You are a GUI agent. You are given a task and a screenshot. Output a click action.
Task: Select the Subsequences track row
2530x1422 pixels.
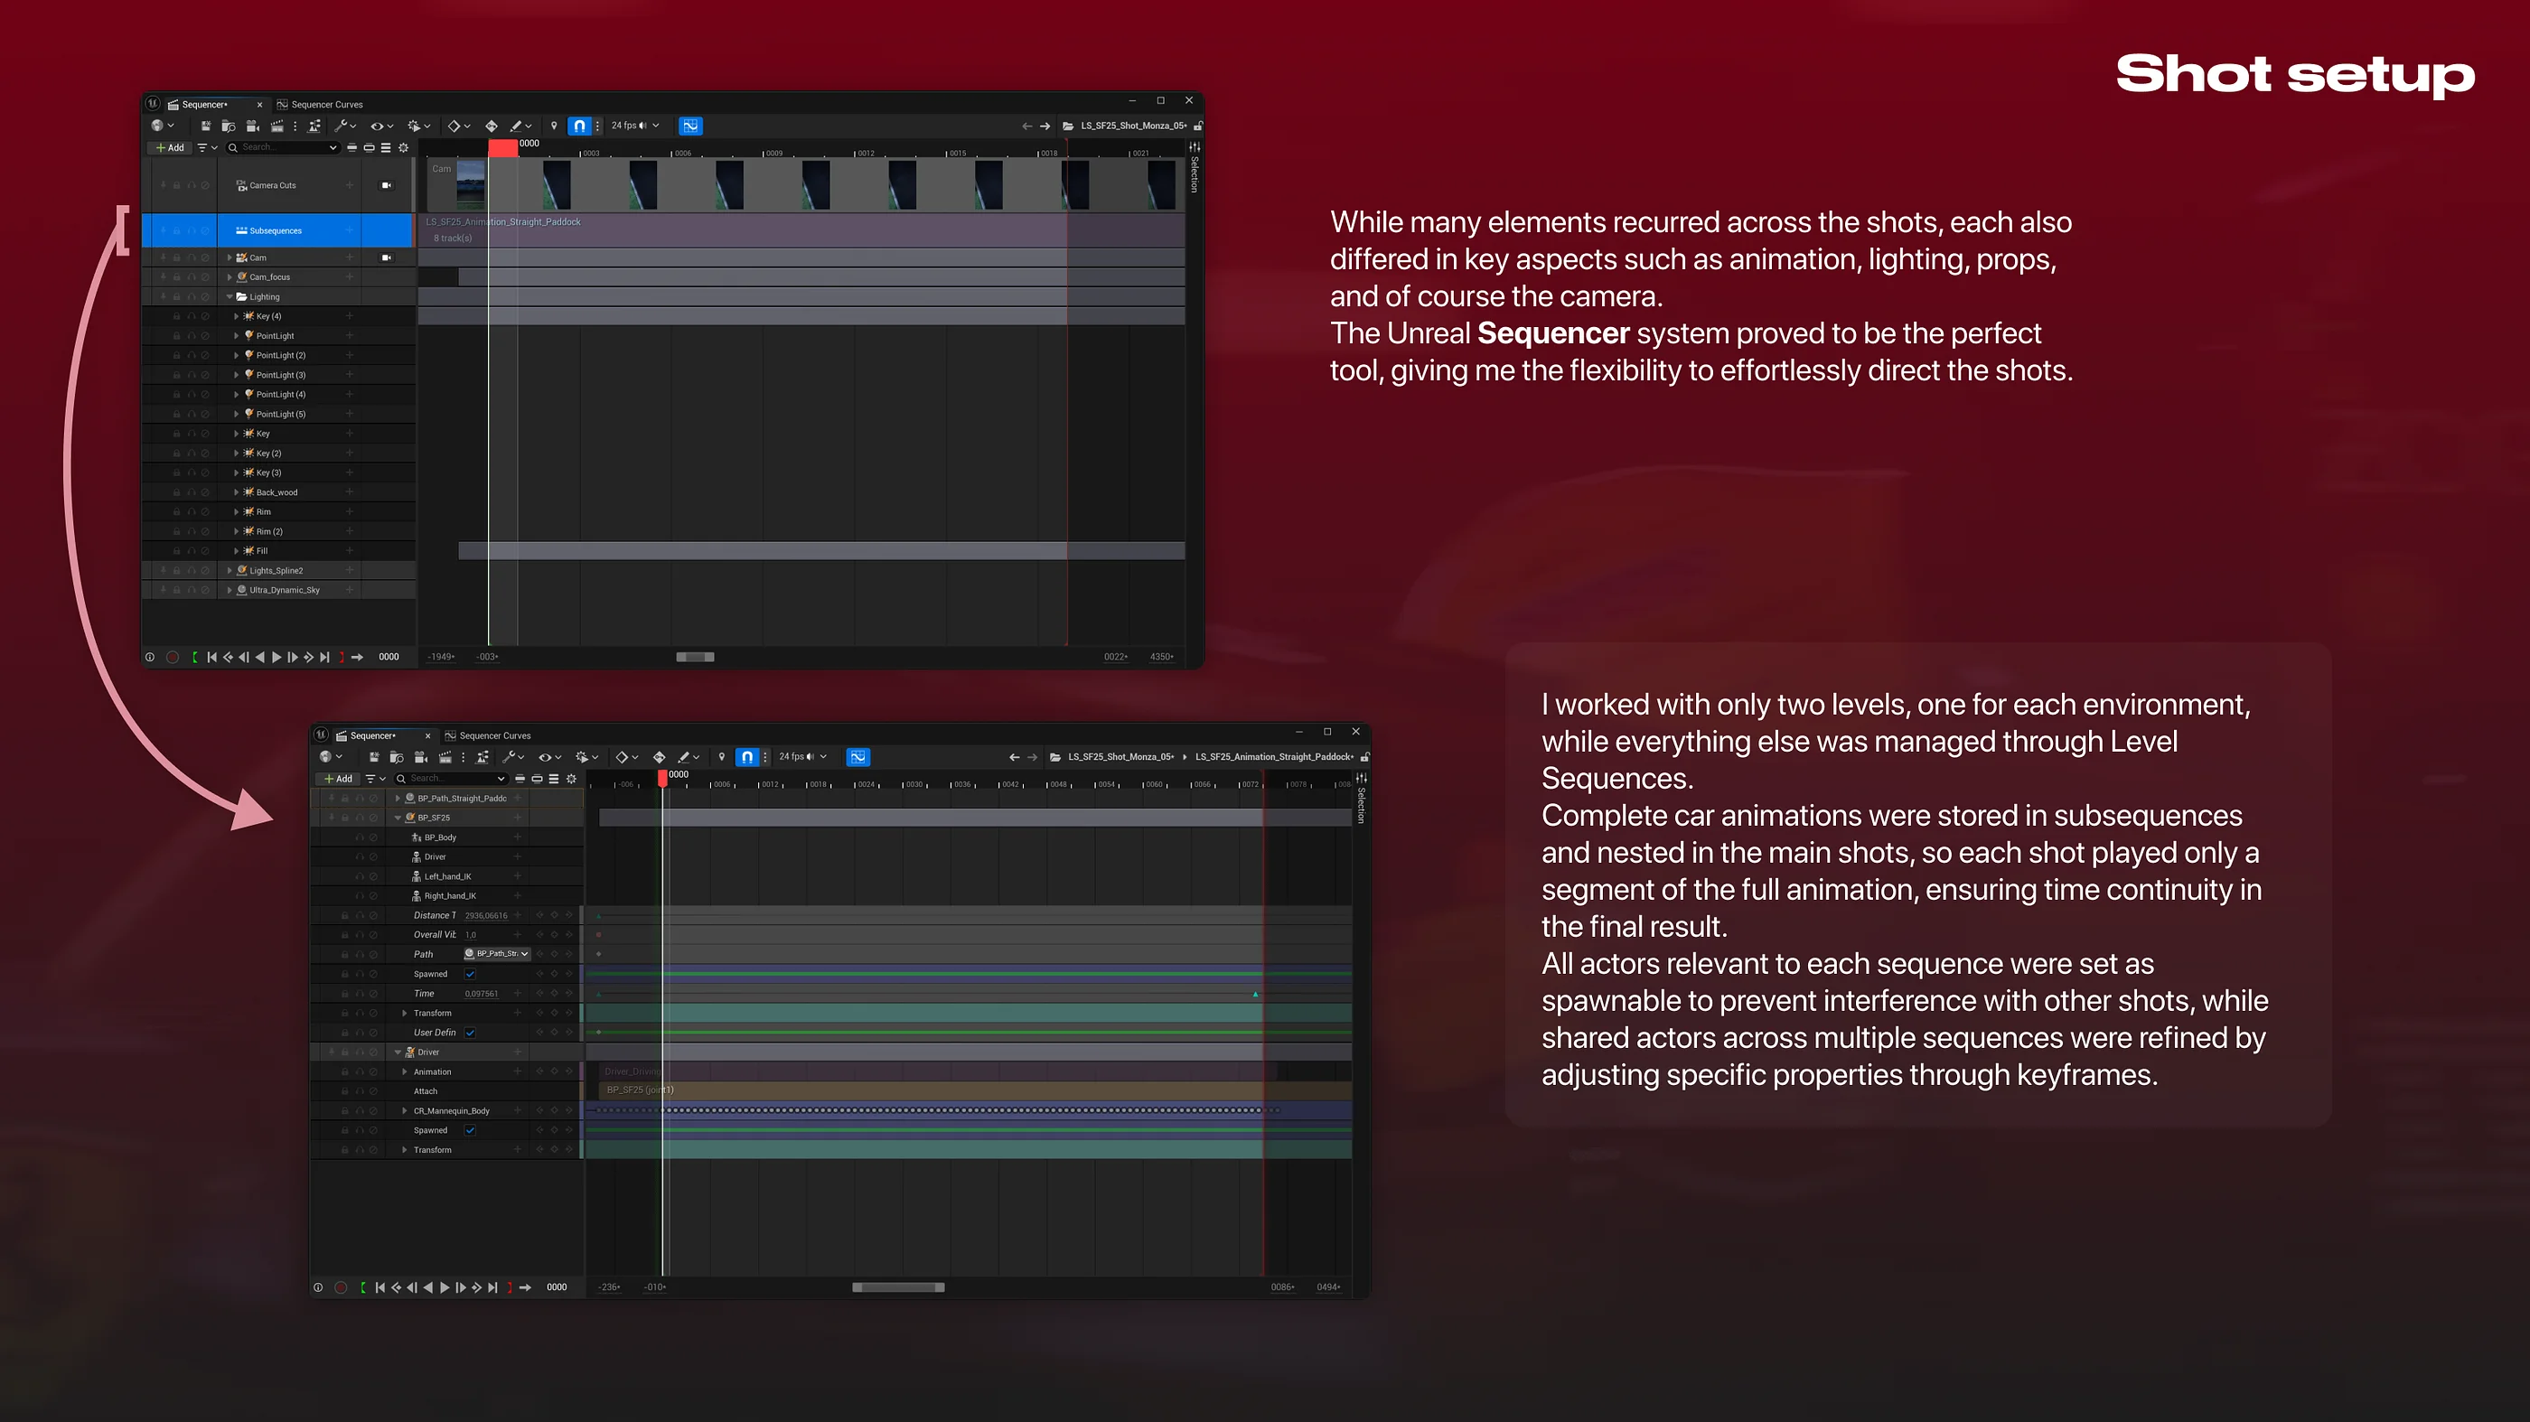click(x=279, y=230)
